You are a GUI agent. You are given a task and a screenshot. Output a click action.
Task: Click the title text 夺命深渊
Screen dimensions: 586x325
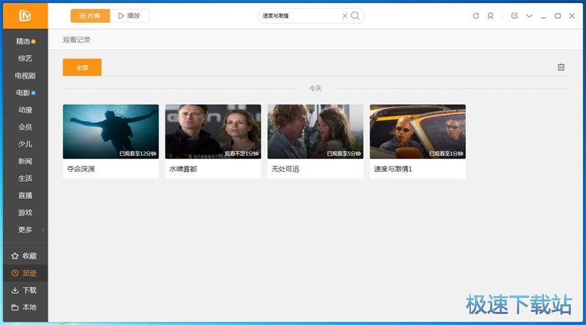(81, 169)
